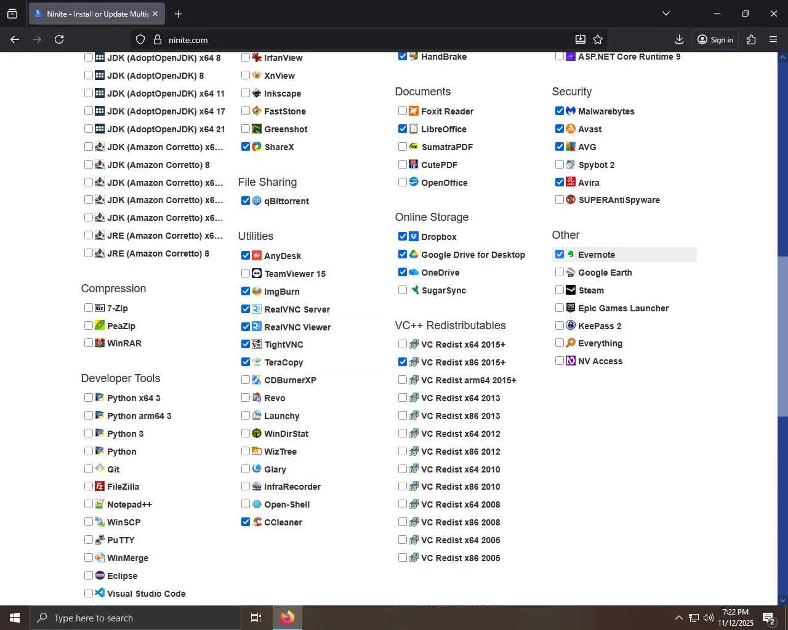Click the AnyDesk app icon
The width and height of the screenshot is (788, 630).
[257, 255]
